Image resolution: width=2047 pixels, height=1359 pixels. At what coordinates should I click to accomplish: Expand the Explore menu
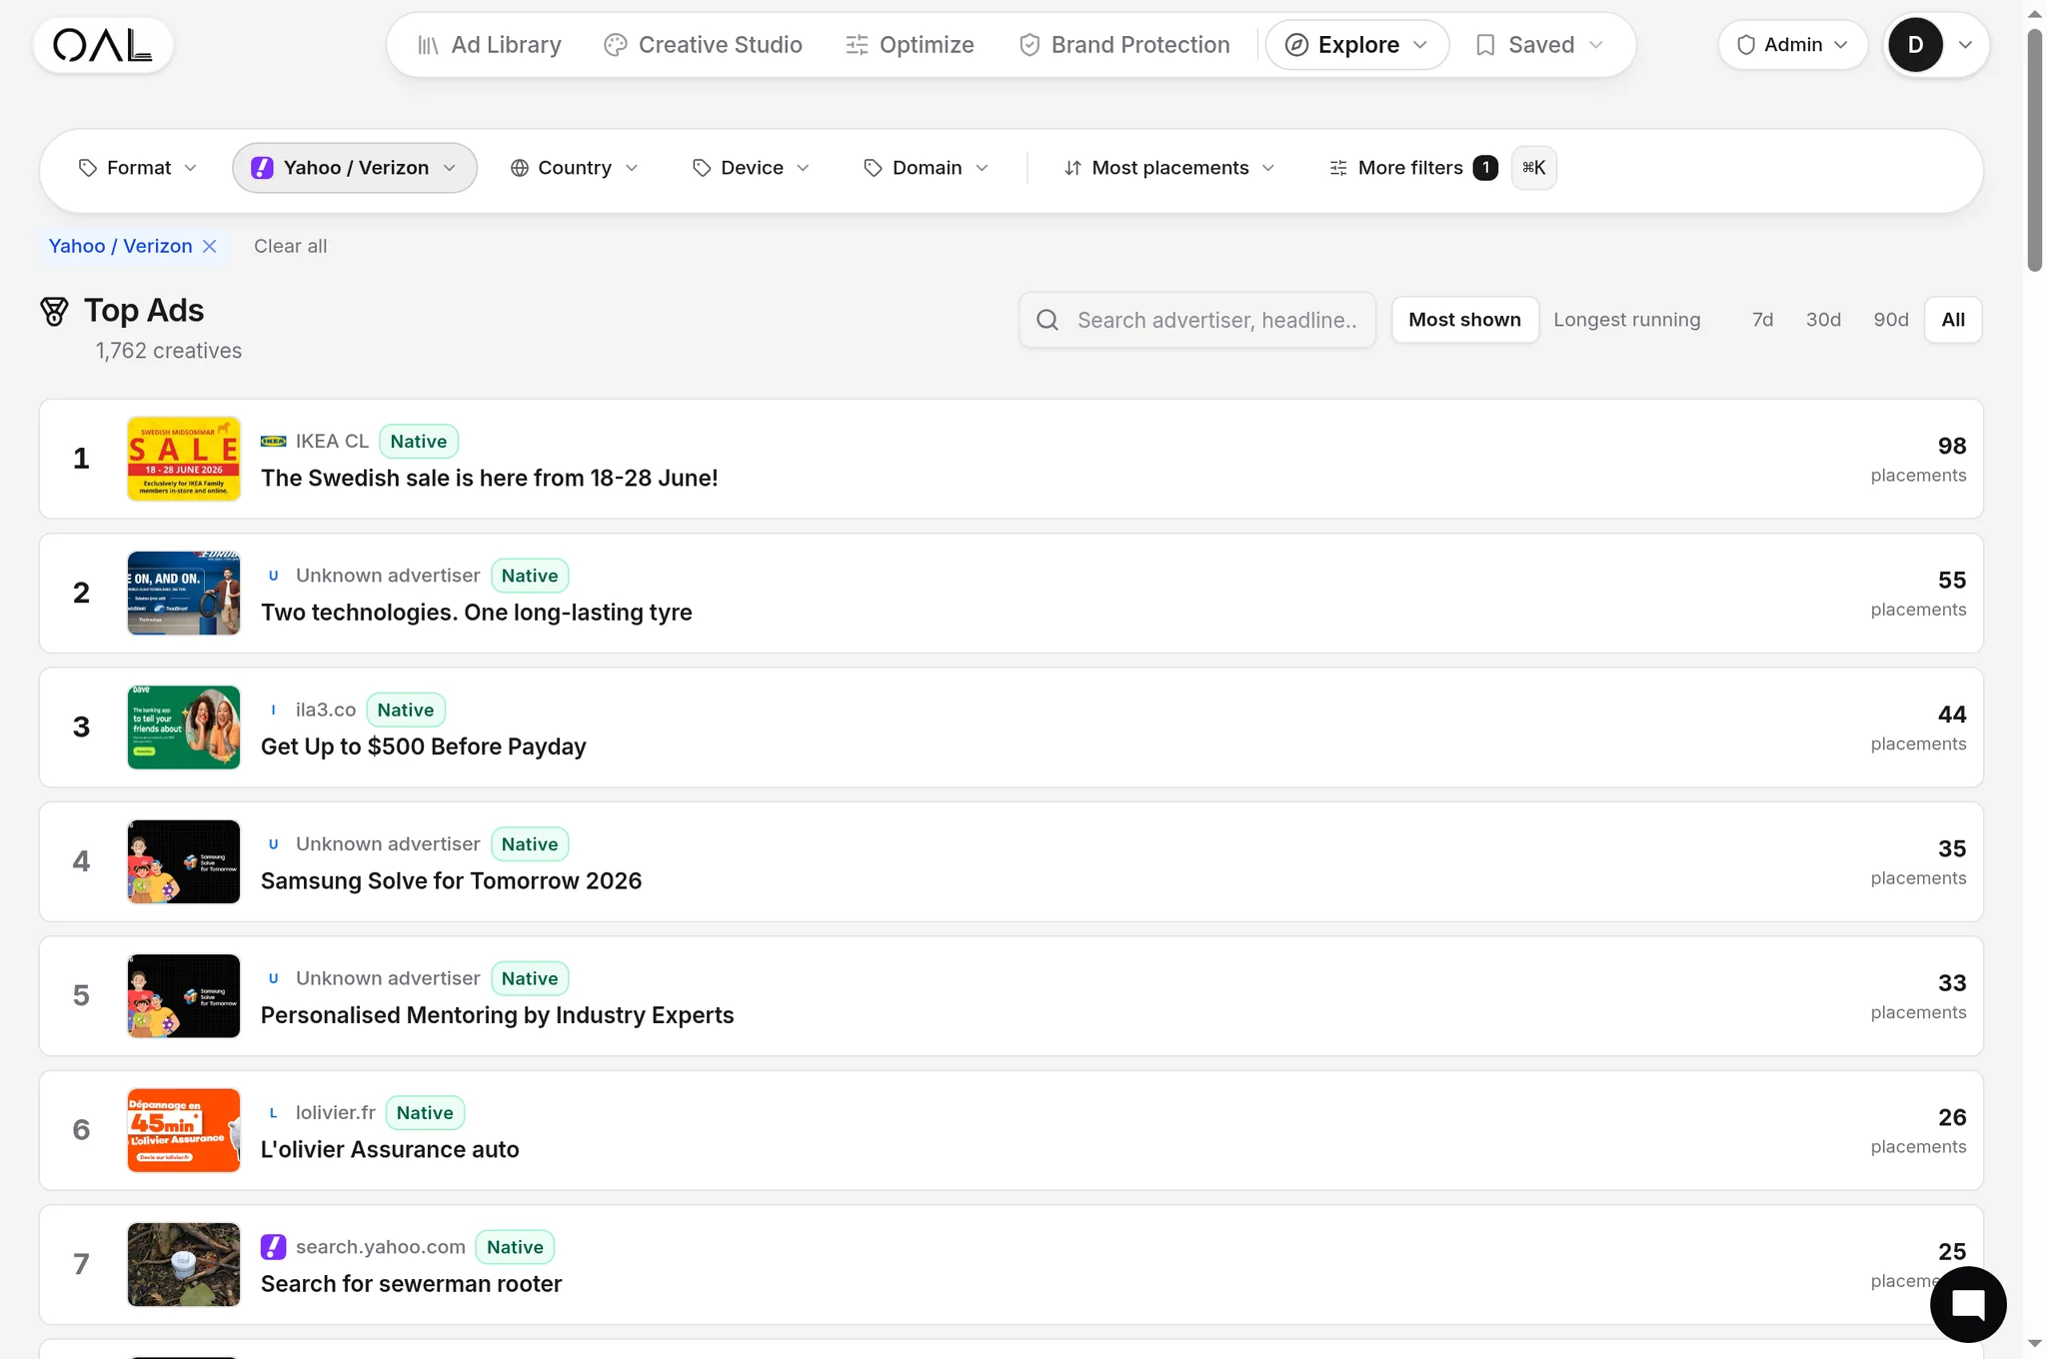coord(1356,45)
